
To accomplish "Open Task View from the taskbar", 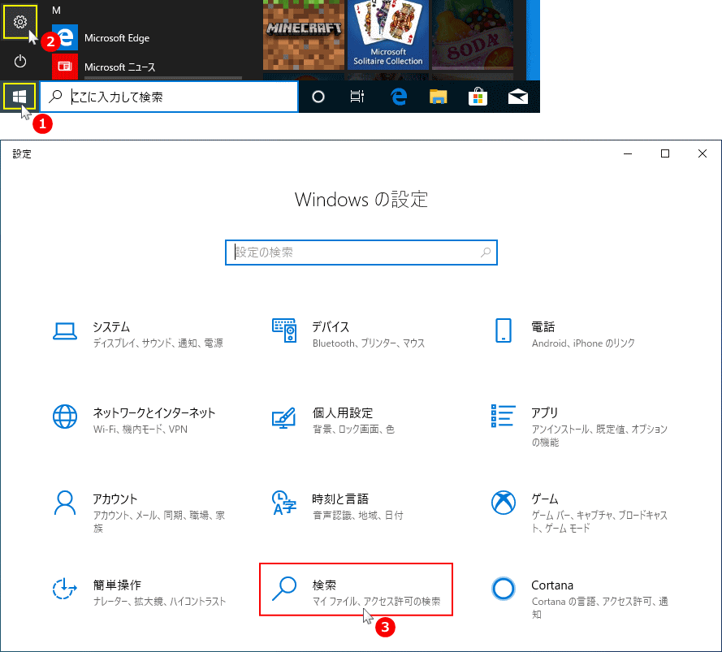I will [357, 97].
